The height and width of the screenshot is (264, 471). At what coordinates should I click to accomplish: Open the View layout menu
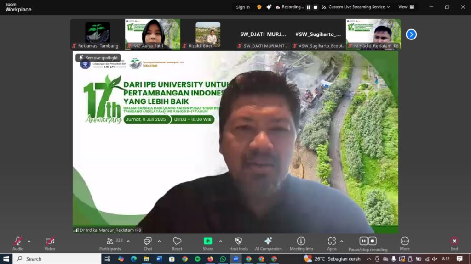coord(406,7)
